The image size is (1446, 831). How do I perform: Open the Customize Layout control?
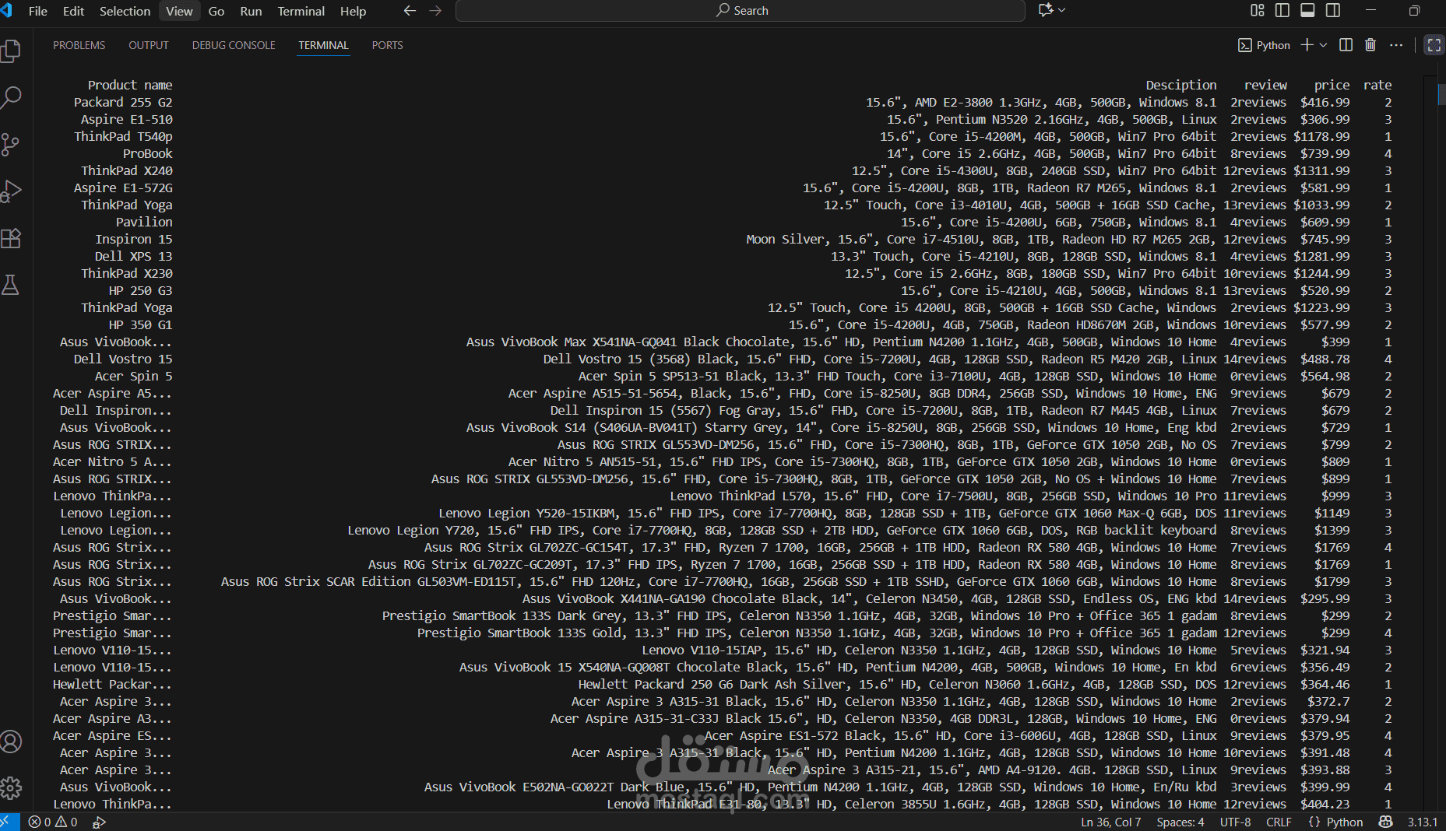click(x=1258, y=10)
